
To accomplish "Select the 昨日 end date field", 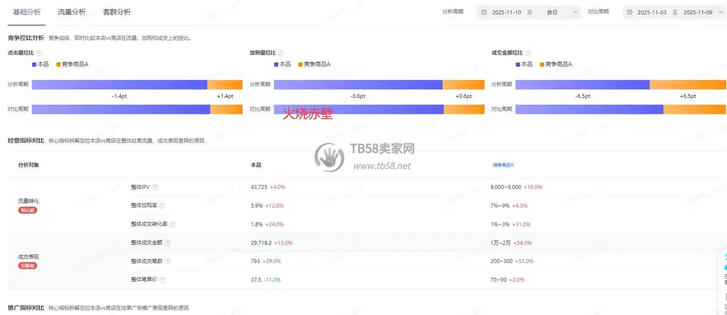I will (552, 13).
